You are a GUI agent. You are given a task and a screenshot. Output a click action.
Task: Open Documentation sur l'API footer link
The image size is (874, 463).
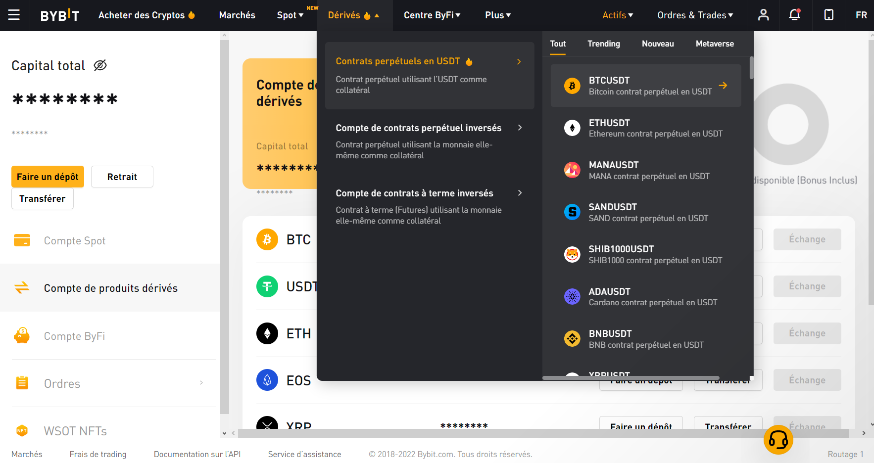(197, 454)
